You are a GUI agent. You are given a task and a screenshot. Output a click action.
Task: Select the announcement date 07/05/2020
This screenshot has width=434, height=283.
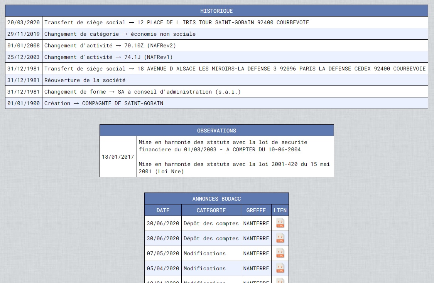(163, 253)
